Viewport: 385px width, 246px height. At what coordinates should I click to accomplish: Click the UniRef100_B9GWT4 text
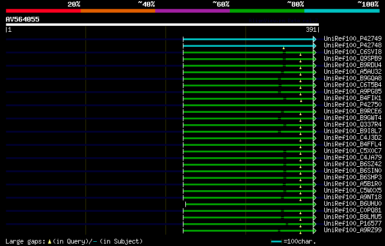click(353, 118)
